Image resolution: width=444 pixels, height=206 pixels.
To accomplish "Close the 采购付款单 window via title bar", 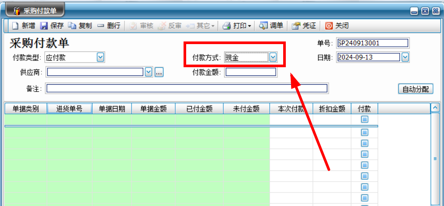I will click(436, 11).
